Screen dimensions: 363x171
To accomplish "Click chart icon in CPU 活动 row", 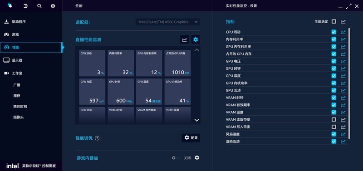I will click(343, 32).
